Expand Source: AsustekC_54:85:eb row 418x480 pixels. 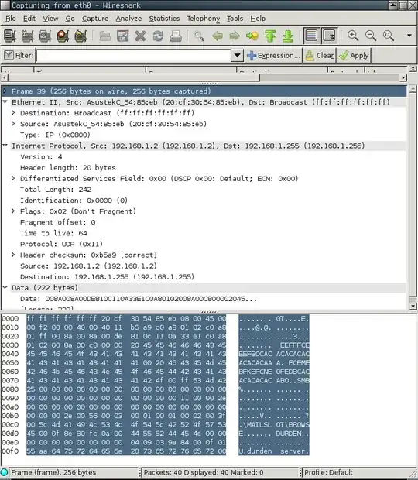click(x=13, y=124)
